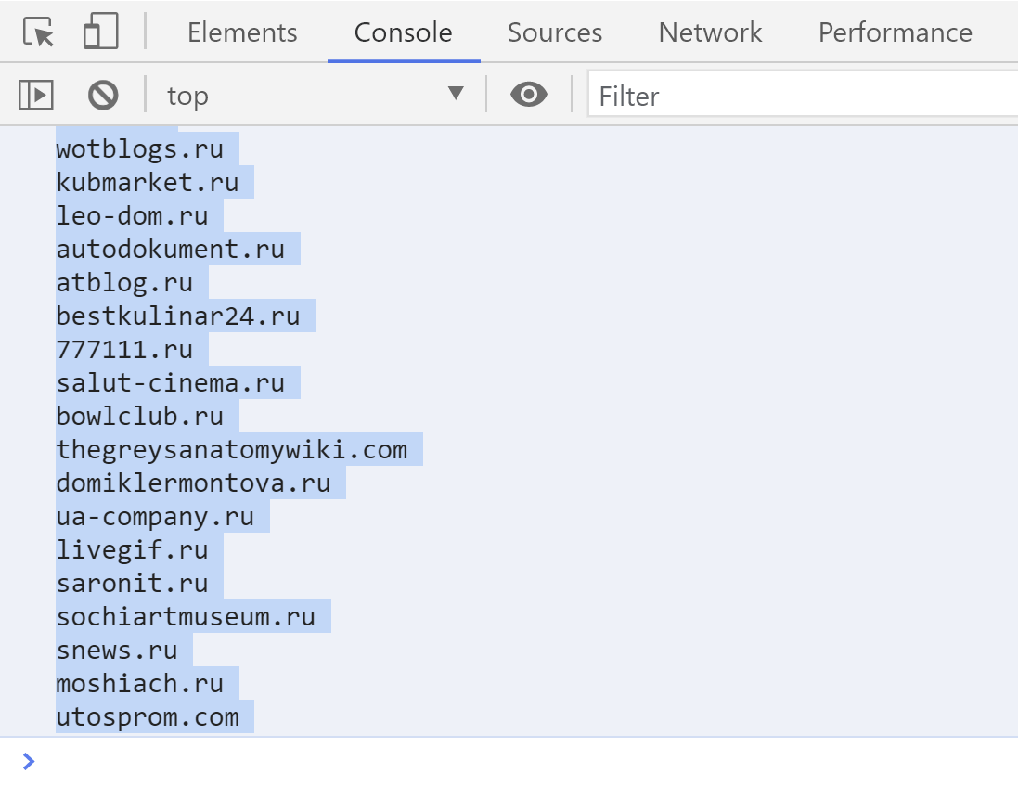Show the console sidebar panel icon

35,95
